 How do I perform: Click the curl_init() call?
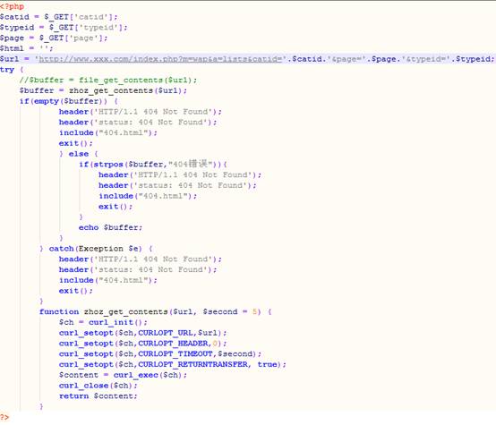(x=118, y=322)
